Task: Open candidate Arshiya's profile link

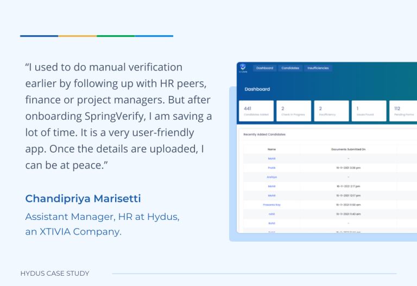Action: (x=271, y=177)
